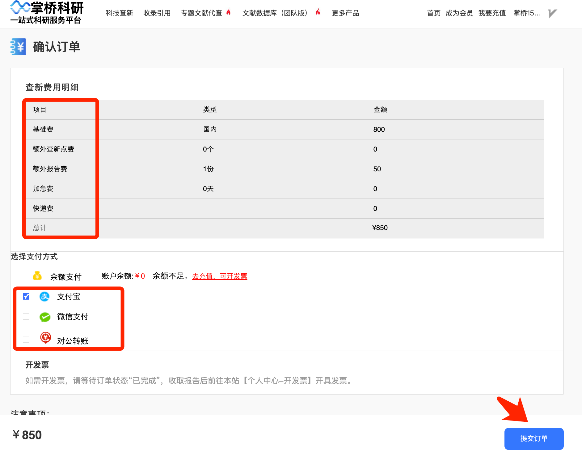Click the bottom ￥850 total price

tap(27, 435)
